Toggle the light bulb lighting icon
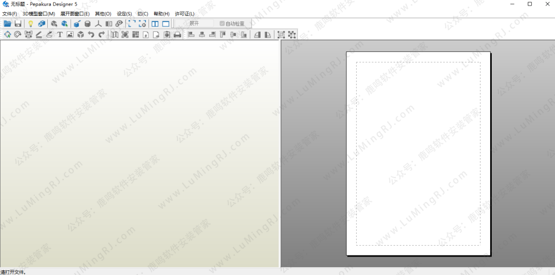Image resolution: width=555 pixels, height=275 pixels. [31, 24]
